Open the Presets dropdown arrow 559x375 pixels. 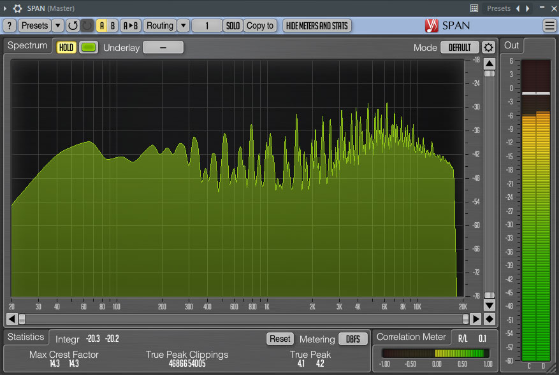pos(56,25)
